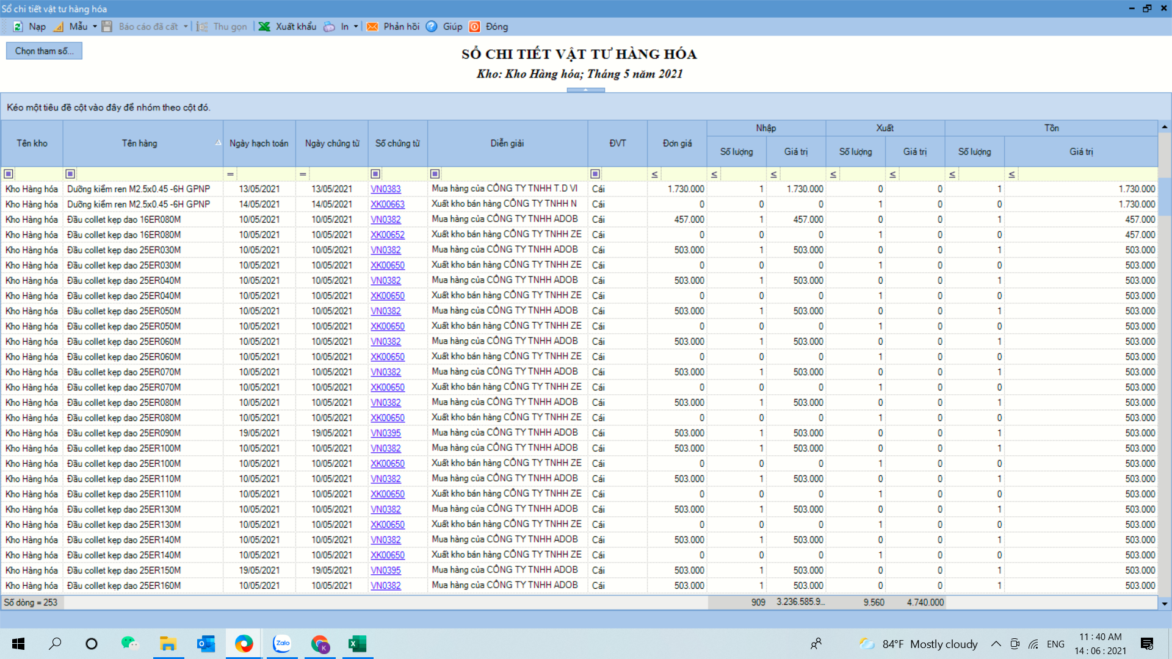Click the In printer icon
The width and height of the screenshot is (1172, 659).
point(330,27)
